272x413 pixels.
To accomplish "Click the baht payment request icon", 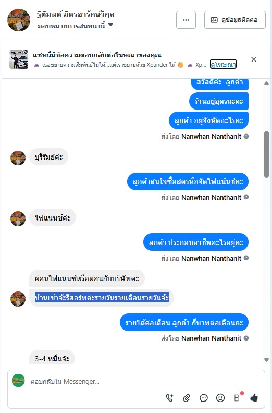I will coord(237,398).
